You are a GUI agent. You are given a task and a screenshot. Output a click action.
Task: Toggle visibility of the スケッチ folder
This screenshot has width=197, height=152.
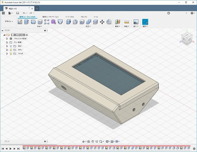[11, 54]
